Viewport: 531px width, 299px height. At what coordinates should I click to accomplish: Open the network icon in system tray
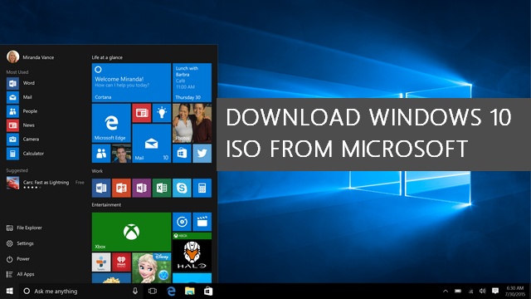coord(470,292)
